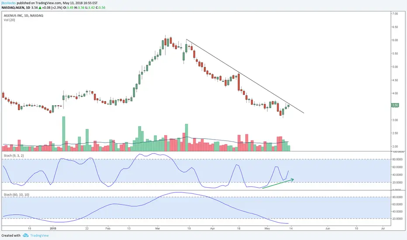The image size is (407, 240).
Task: Click the descending black trendline
Action: 245,76
